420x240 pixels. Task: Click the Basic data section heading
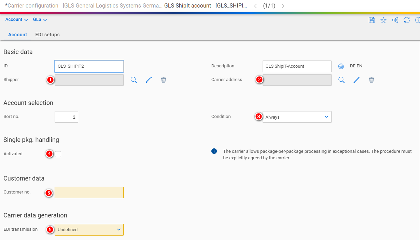[x=18, y=52]
